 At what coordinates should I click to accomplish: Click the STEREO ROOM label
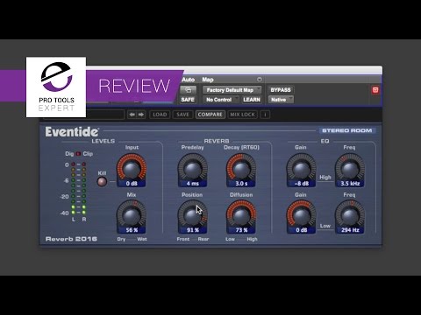coord(346,130)
